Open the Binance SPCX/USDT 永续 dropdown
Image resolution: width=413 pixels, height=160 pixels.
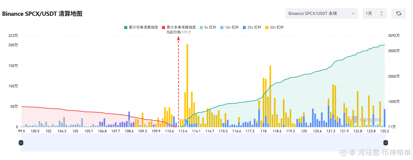322,13
